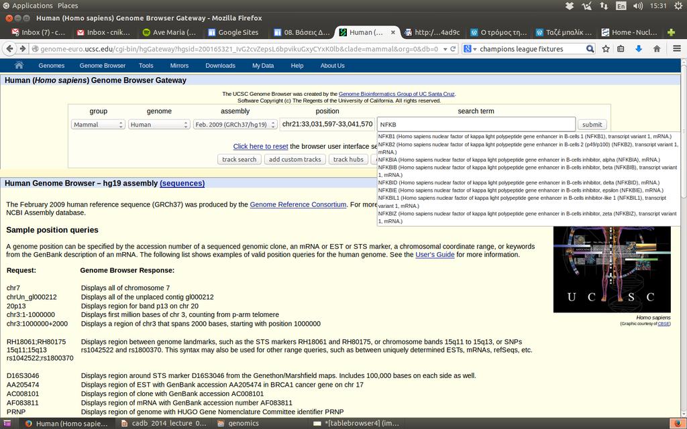Click the Firefox back arrow button

(9, 49)
